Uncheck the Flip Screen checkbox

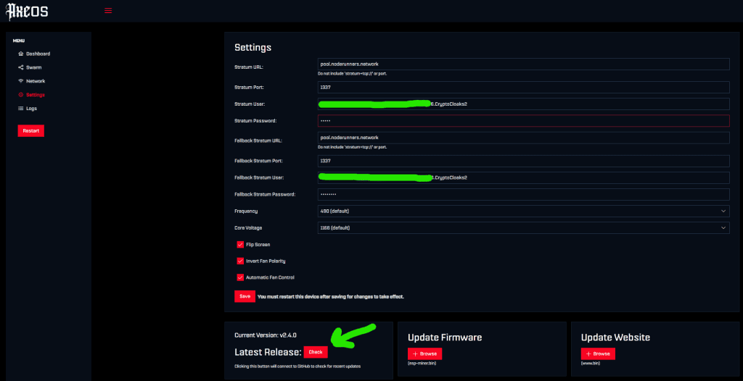pyautogui.click(x=240, y=245)
